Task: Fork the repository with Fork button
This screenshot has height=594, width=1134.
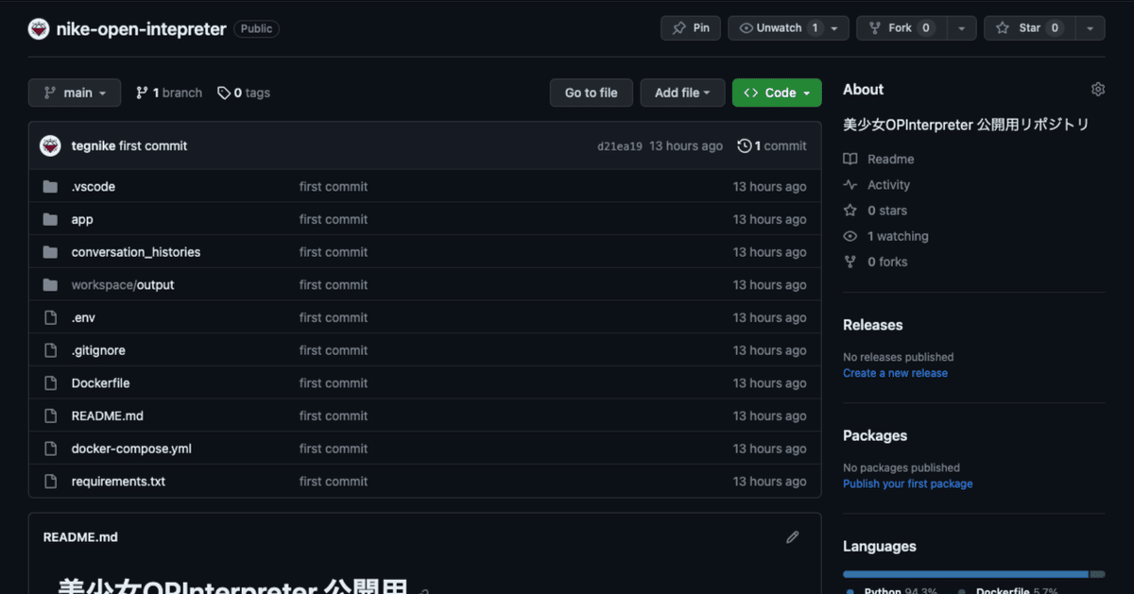Action: pos(902,28)
